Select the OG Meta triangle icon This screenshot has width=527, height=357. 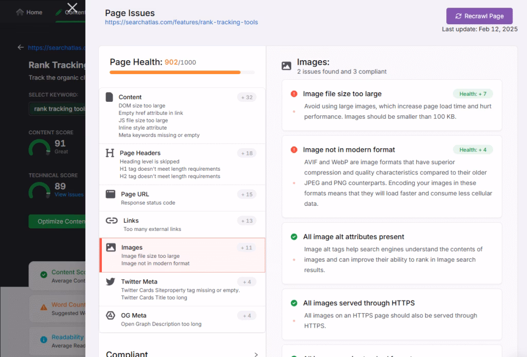pos(110,315)
